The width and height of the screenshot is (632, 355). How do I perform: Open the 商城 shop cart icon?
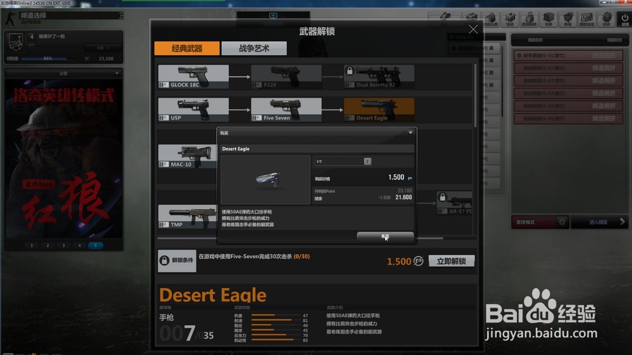pos(568,19)
